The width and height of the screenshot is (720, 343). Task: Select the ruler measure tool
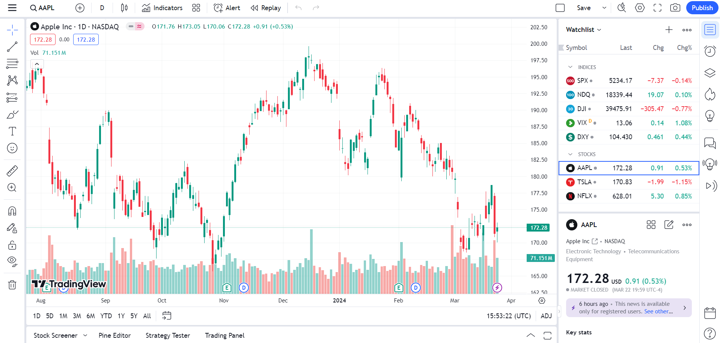pyautogui.click(x=12, y=171)
